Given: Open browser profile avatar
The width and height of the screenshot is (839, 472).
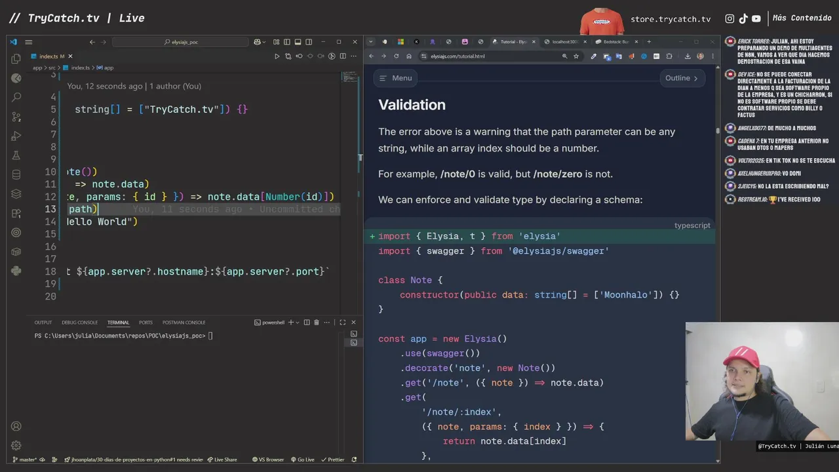Looking at the screenshot, I should pyautogui.click(x=701, y=56).
